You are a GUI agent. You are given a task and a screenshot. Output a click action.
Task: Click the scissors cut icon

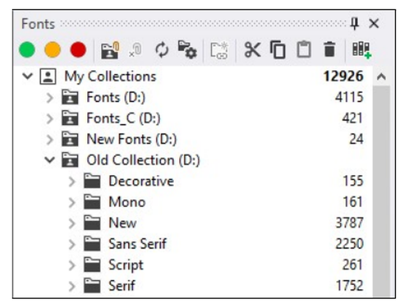pyautogui.click(x=252, y=50)
